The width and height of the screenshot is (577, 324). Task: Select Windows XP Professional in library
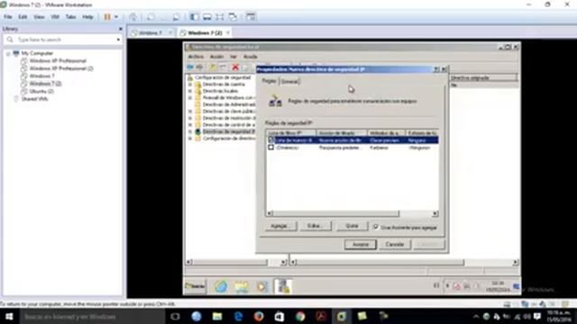58,61
